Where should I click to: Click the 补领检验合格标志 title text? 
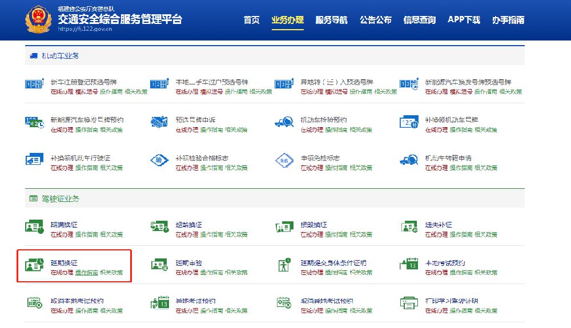(202, 158)
